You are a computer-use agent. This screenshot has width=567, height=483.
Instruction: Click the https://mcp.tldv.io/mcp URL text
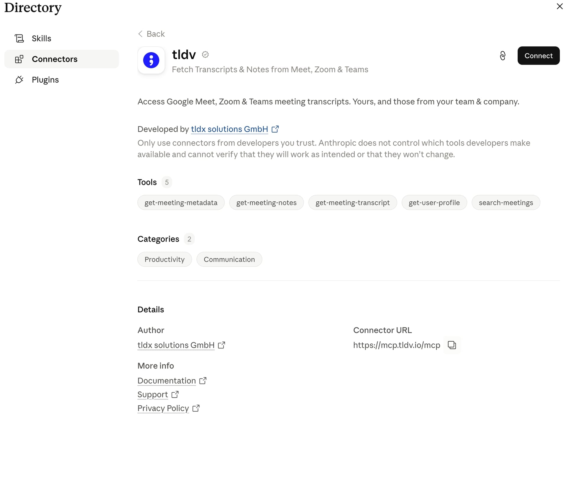point(397,345)
